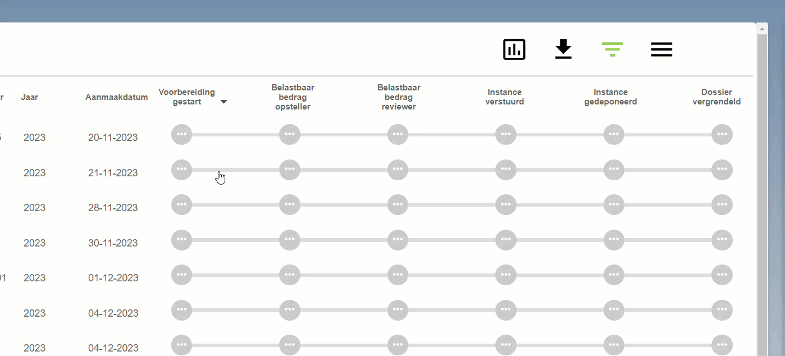This screenshot has width=785, height=356.
Task: Click Belastbaar bedrag opsteller status for 20-11-2023
Action: click(x=290, y=135)
